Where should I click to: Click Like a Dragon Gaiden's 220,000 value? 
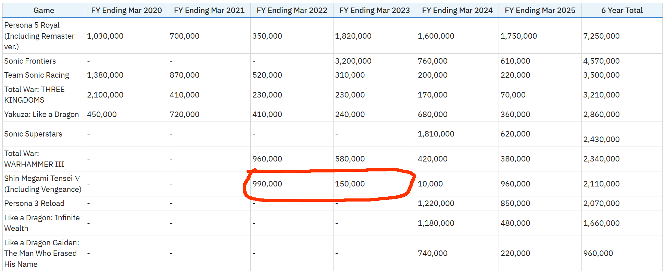point(515,253)
